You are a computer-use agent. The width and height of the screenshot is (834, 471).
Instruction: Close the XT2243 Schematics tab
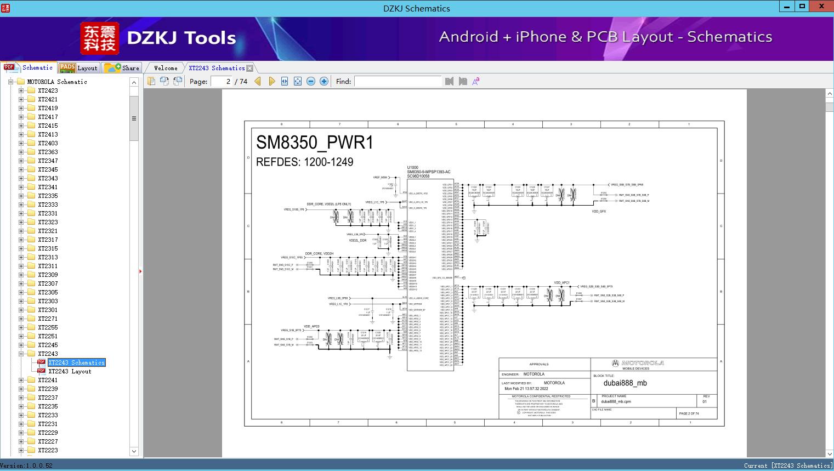pos(250,69)
